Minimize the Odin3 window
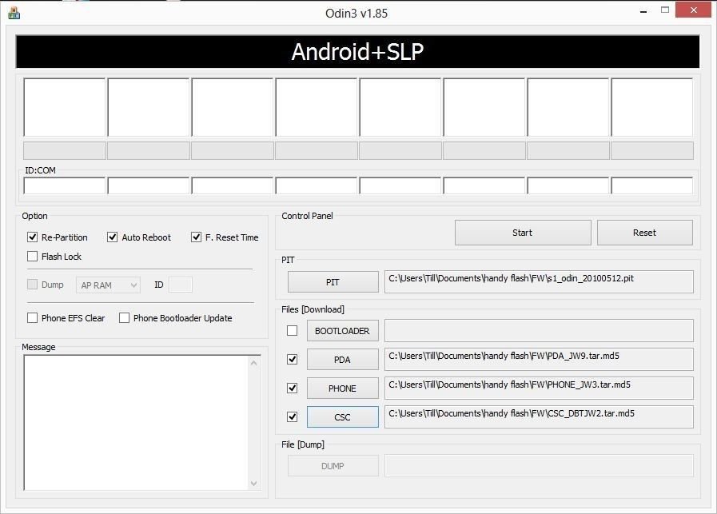 [643, 11]
